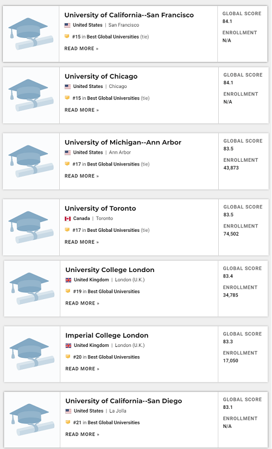Click READ MORE under University of Michigan--Ann Arbor

(81, 176)
